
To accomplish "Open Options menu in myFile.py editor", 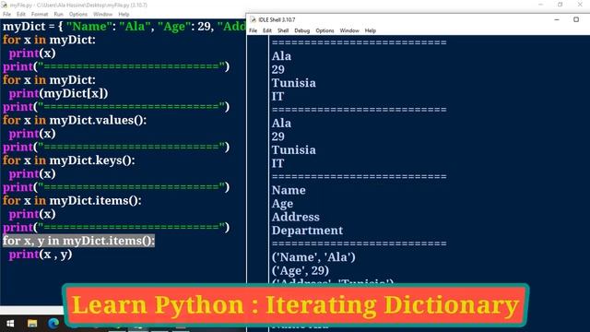I will pos(77,15).
